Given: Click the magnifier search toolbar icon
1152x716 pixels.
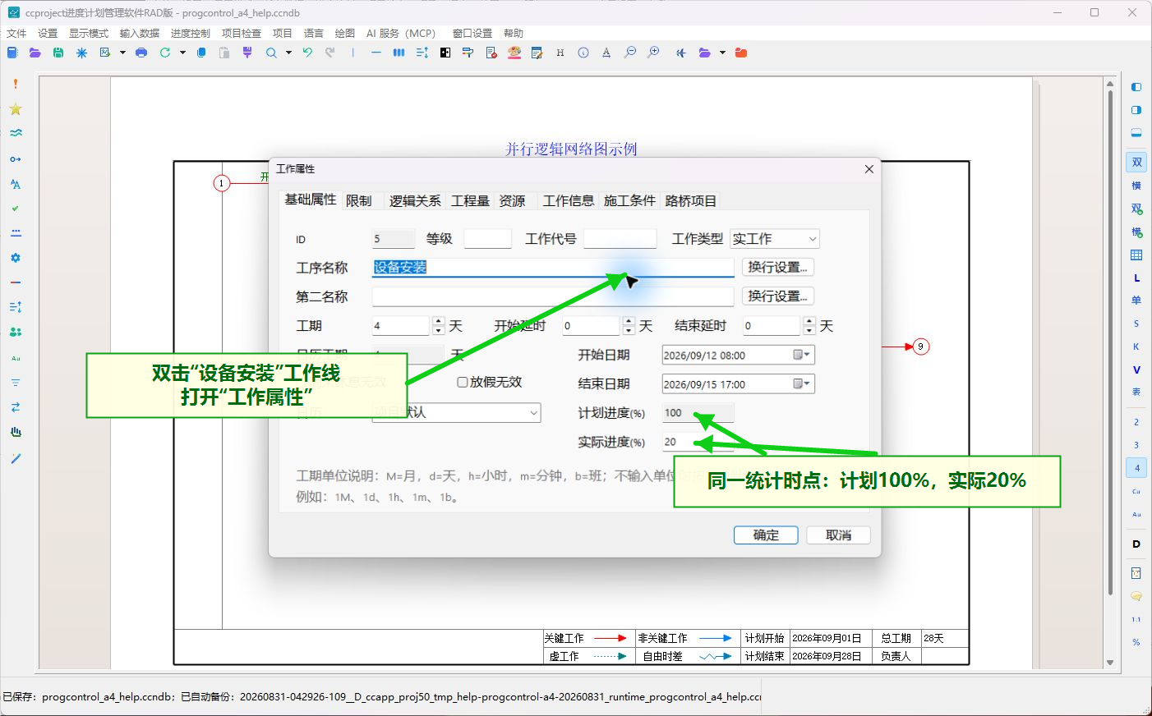Looking at the screenshot, I should (271, 53).
